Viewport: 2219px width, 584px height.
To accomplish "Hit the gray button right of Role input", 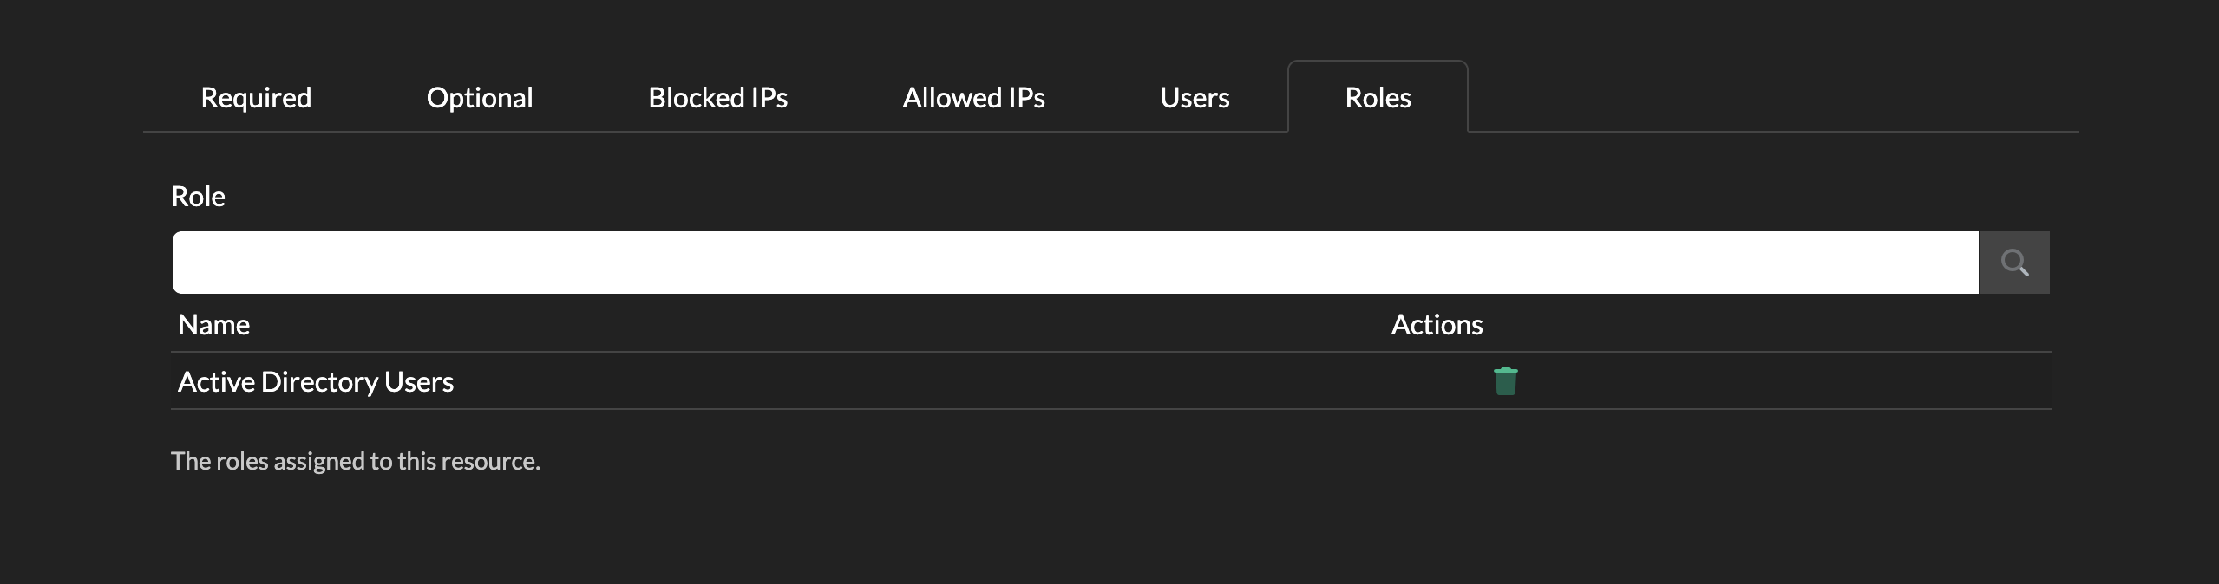I will coord(2013,263).
